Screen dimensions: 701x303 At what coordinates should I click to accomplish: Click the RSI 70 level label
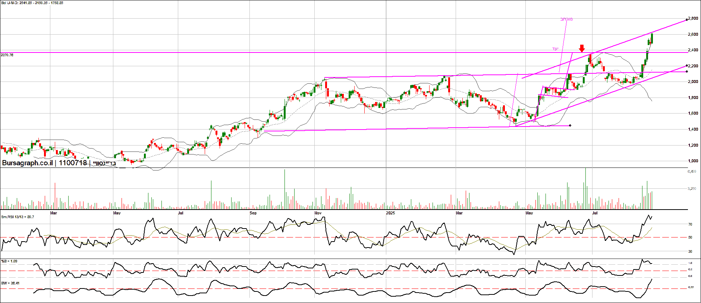pos(690,224)
